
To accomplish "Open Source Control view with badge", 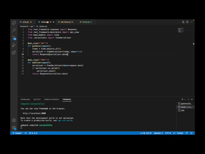I will tap(14, 38).
